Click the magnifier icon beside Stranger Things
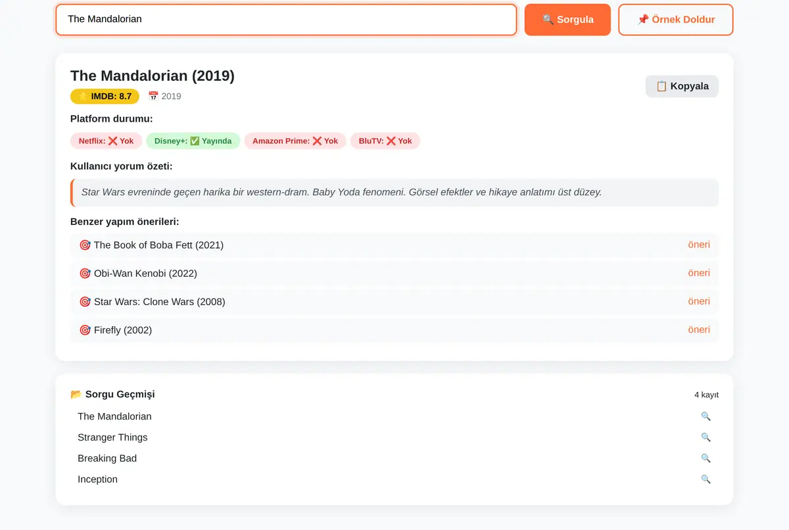The width and height of the screenshot is (789, 530). point(705,437)
